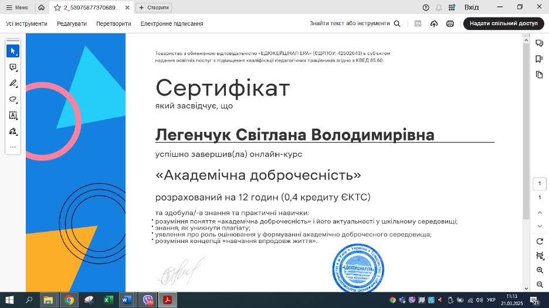Select the freehand draw loop tool
549x308 pixels.
point(13,100)
